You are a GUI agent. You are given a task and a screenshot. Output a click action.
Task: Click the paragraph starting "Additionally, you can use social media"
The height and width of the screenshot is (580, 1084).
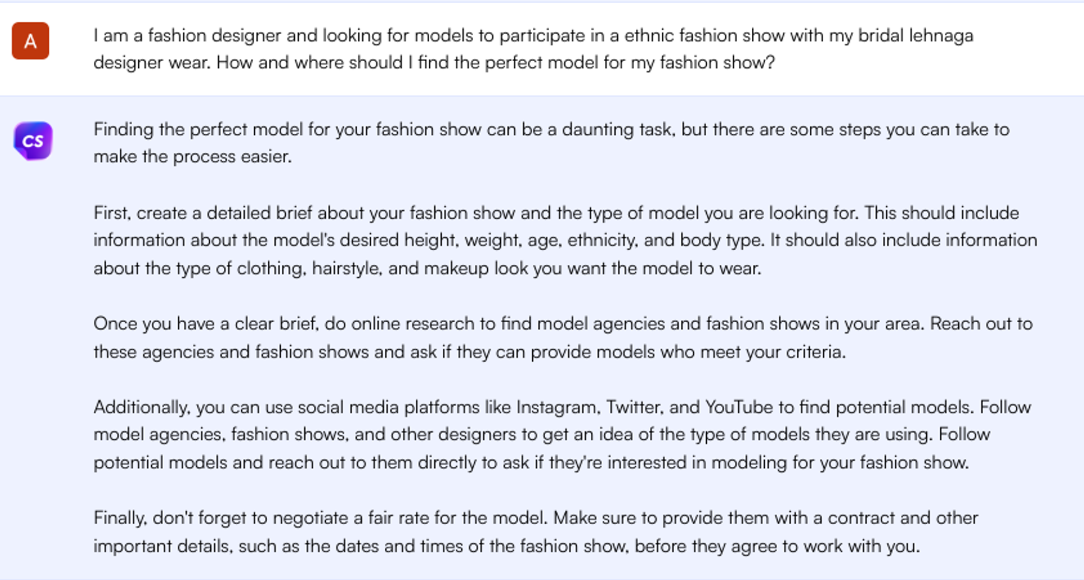[562, 435]
